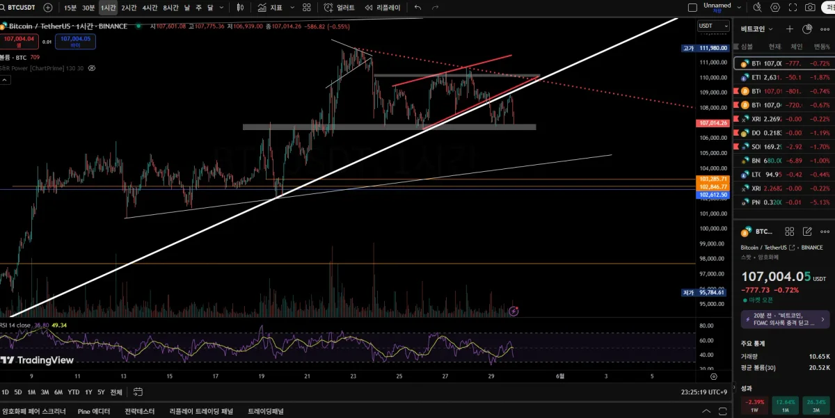Select the 2시간 timeframe
This screenshot has height=418, width=835.
tap(129, 8)
